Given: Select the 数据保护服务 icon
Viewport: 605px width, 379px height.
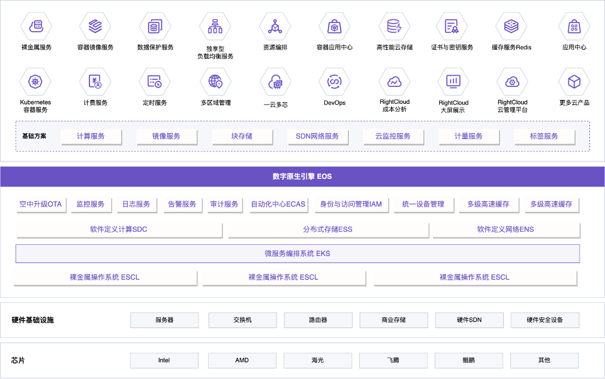Looking at the screenshot, I should point(154,26).
